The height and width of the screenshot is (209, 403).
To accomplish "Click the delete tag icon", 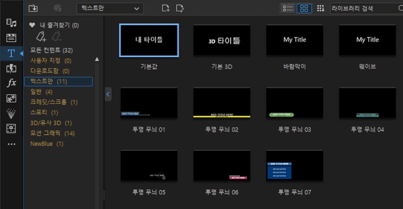I will (x=56, y=37).
